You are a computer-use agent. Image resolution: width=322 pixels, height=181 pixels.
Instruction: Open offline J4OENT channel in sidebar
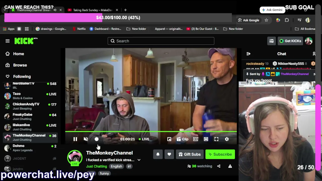tap(31, 158)
